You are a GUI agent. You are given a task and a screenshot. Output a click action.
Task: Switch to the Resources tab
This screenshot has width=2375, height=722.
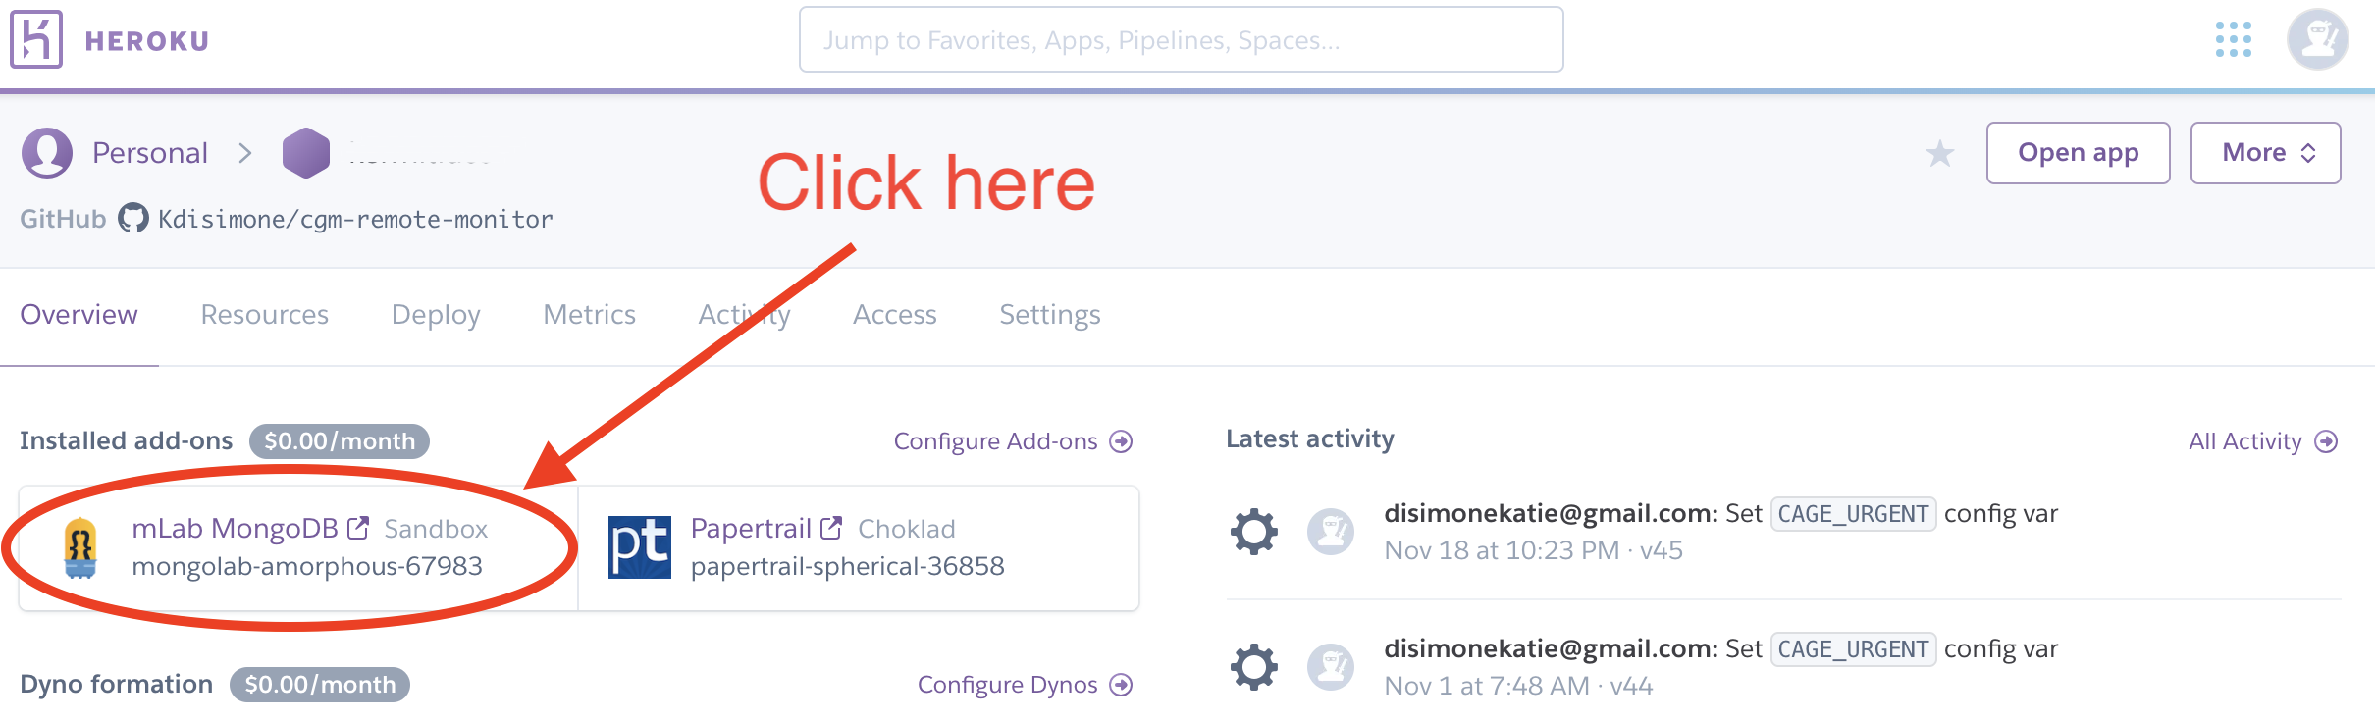(264, 315)
